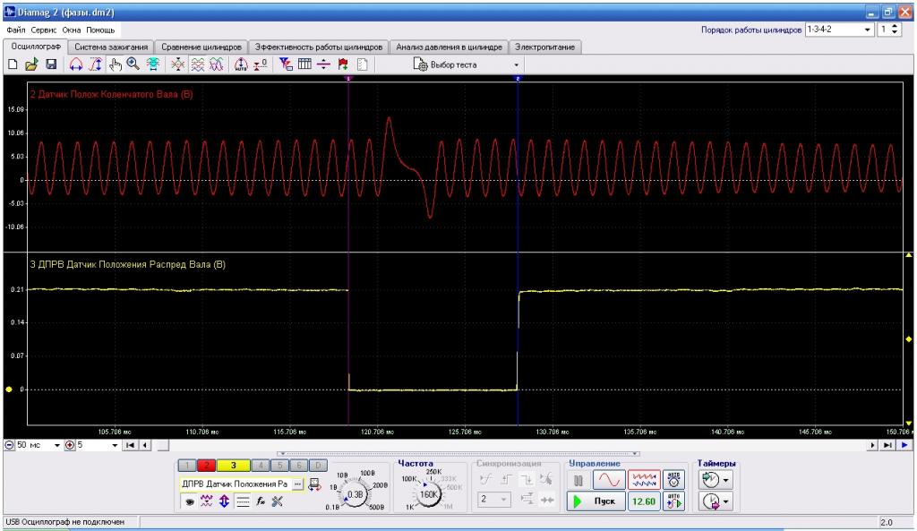Image resolution: width=917 pixels, height=531 pixels.
Task: Open the Окна menu
Action: (72, 30)
